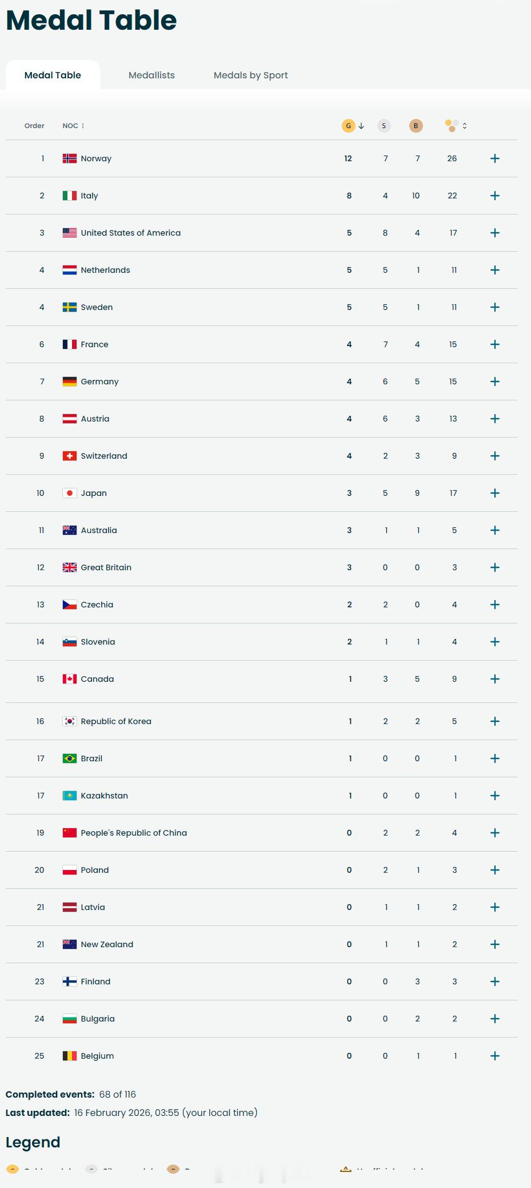531x1188 pixels.
Task: Expand Italy row with plus sign
Action: pyautogui.click(x=495, y=196)
